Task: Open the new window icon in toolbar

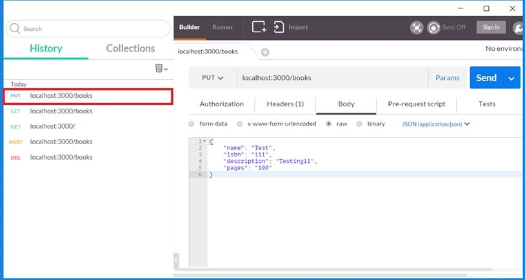Action: [x=259, y=27]
